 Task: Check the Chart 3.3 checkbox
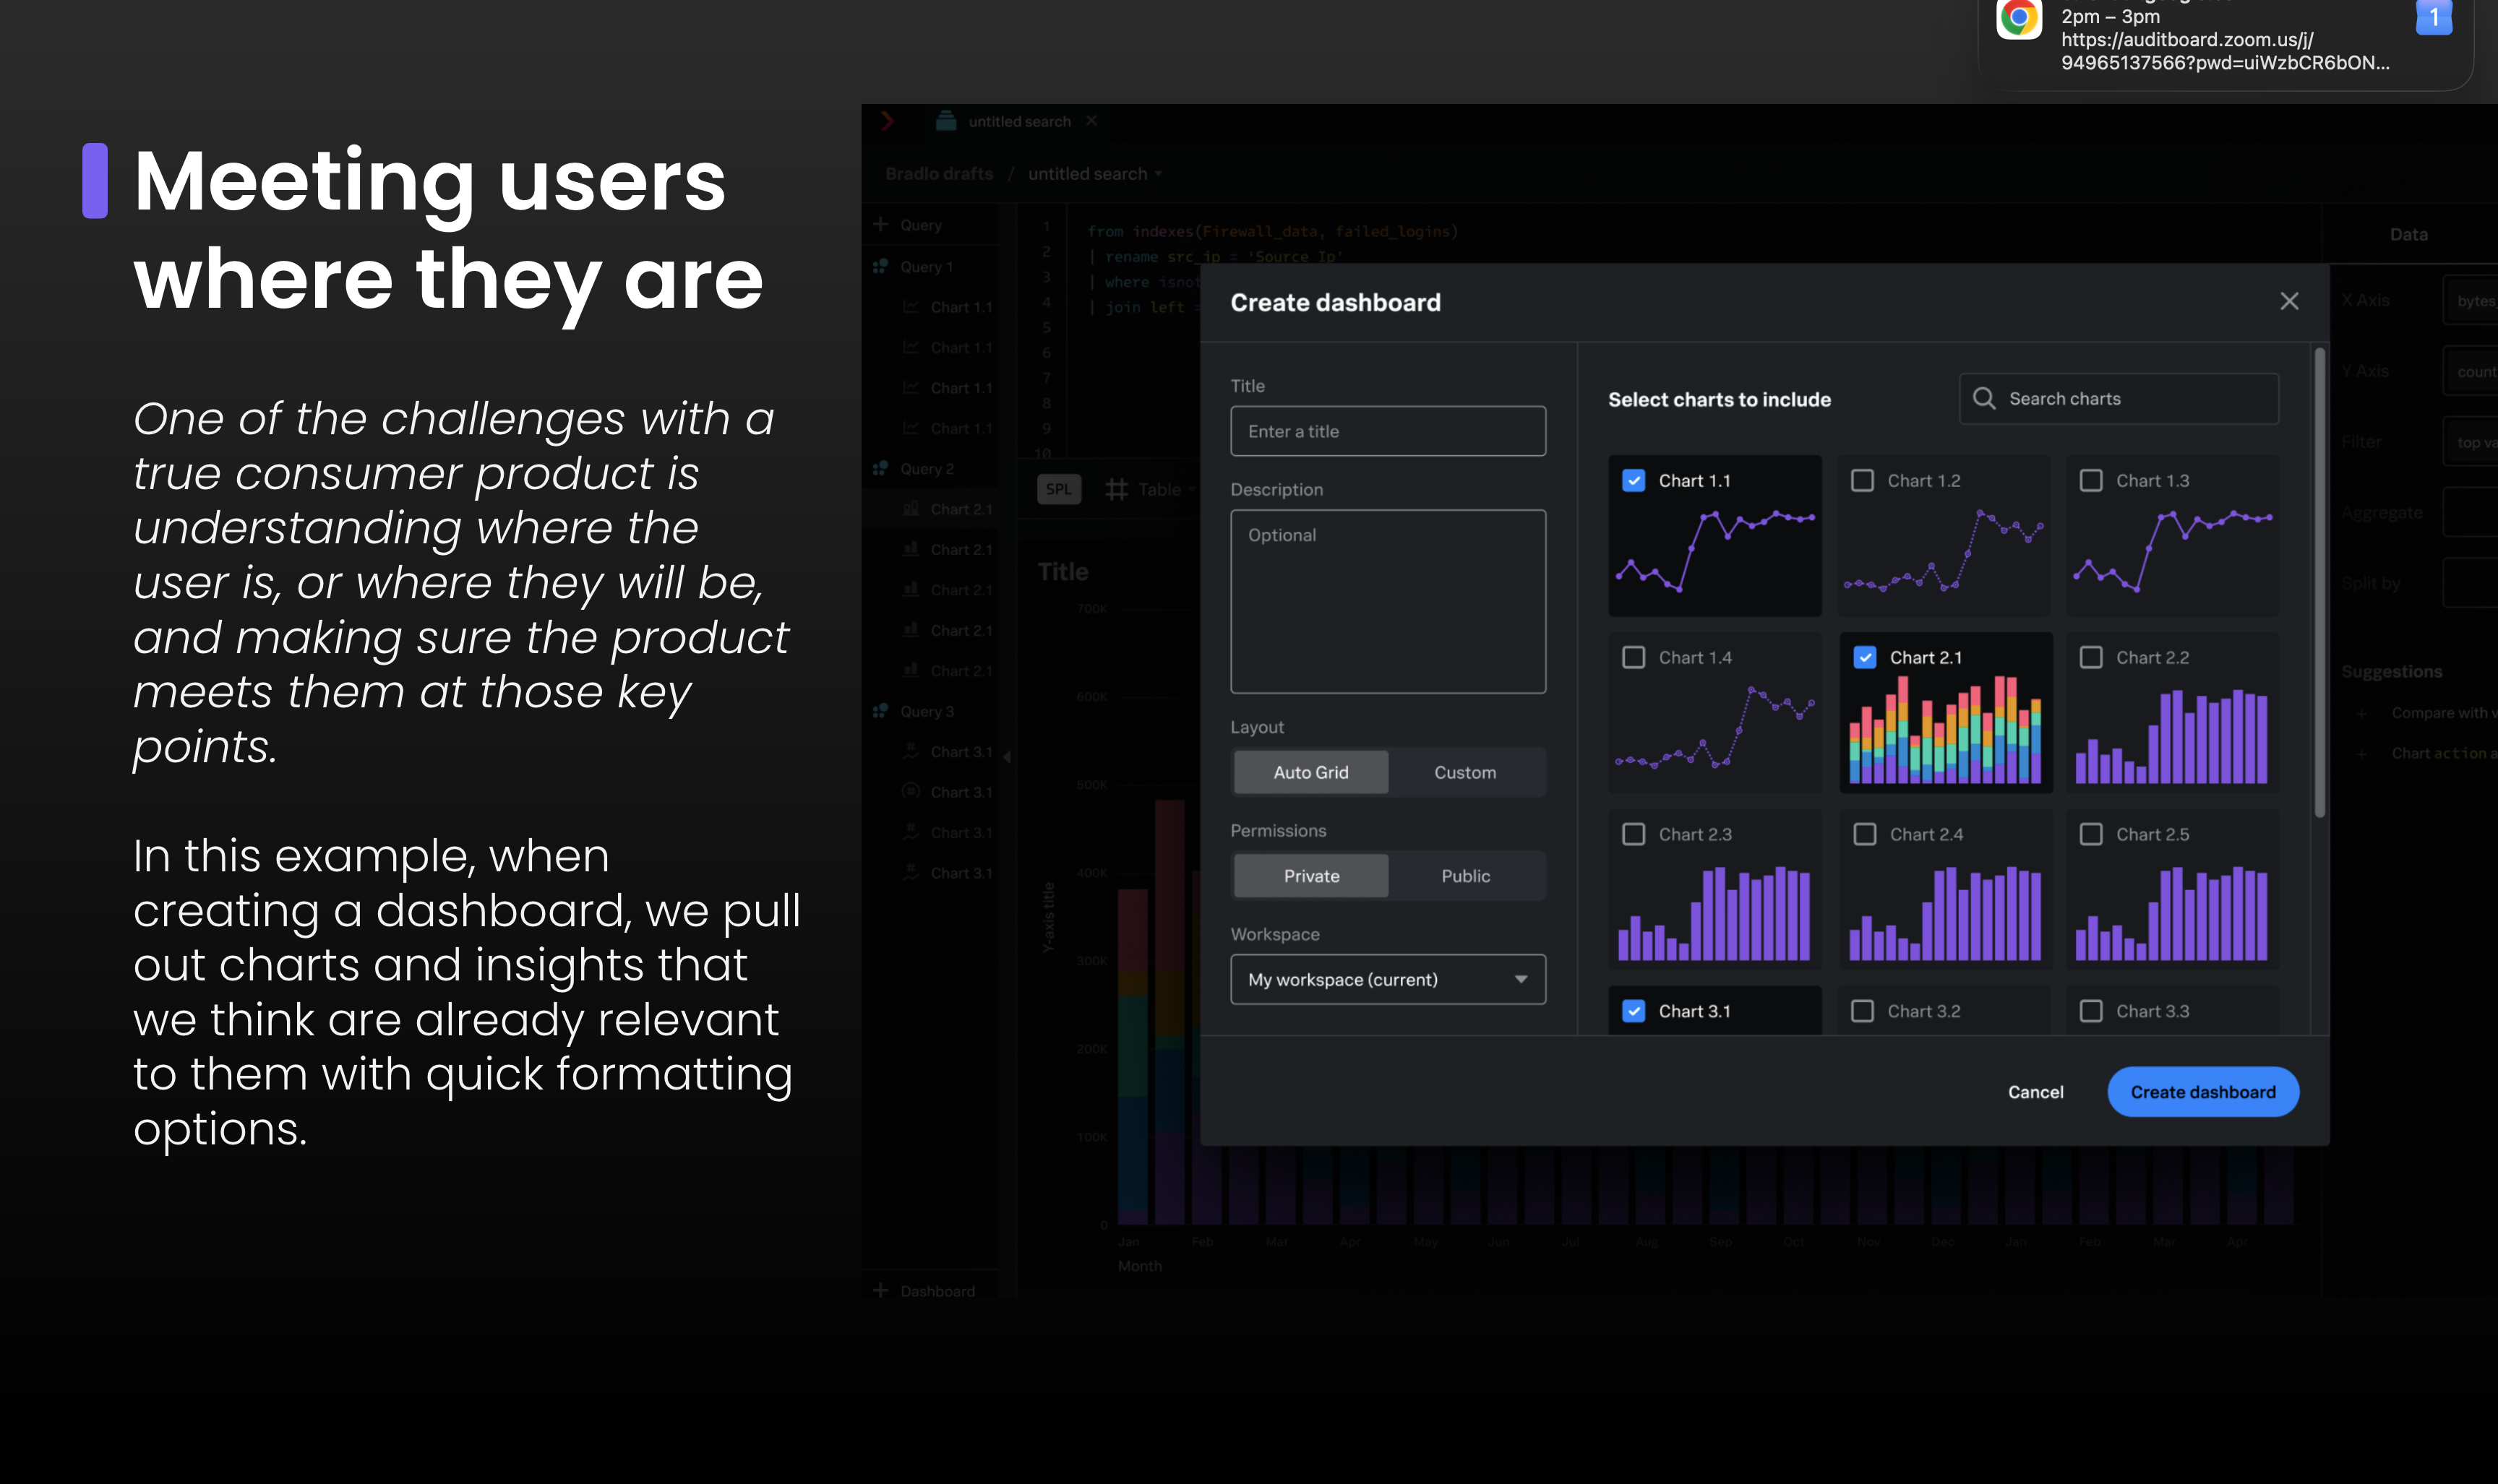pyautogui.click(x=2091, y=1011)
